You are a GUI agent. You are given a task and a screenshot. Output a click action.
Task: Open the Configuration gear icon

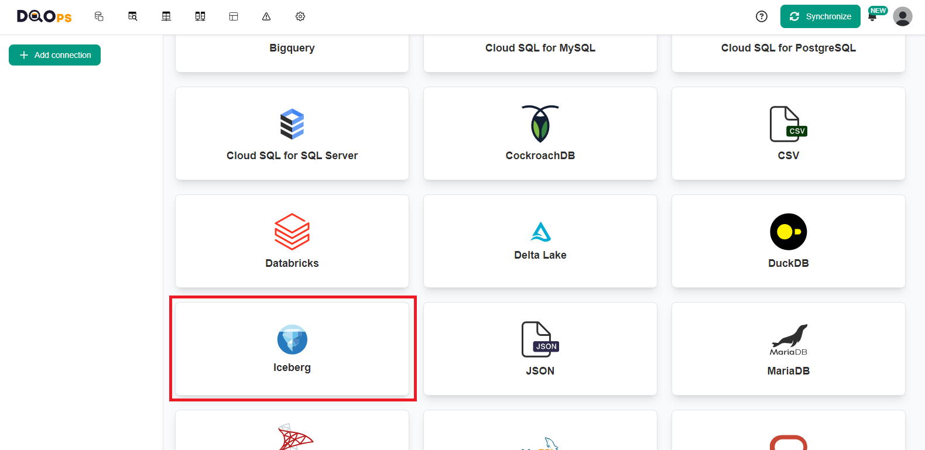[x=300, y=16]
